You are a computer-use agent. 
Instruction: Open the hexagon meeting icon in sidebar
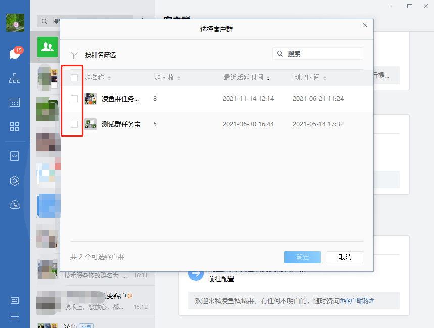point(15,181)
